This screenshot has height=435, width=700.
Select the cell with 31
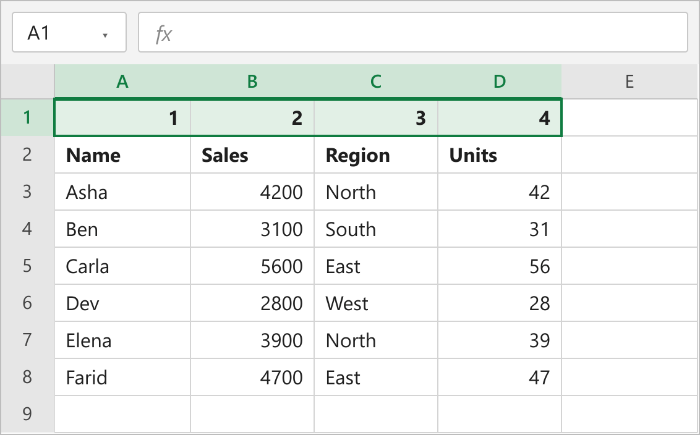click(x=500, y=229)
